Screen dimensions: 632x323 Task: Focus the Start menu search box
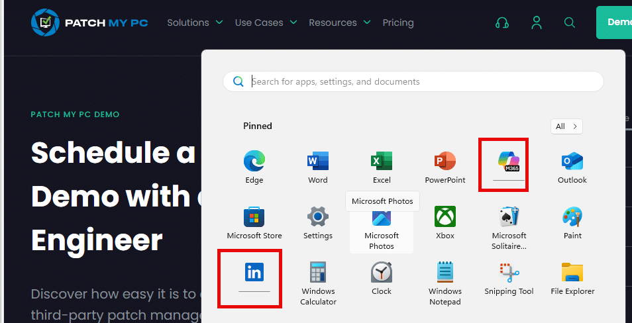413,82
